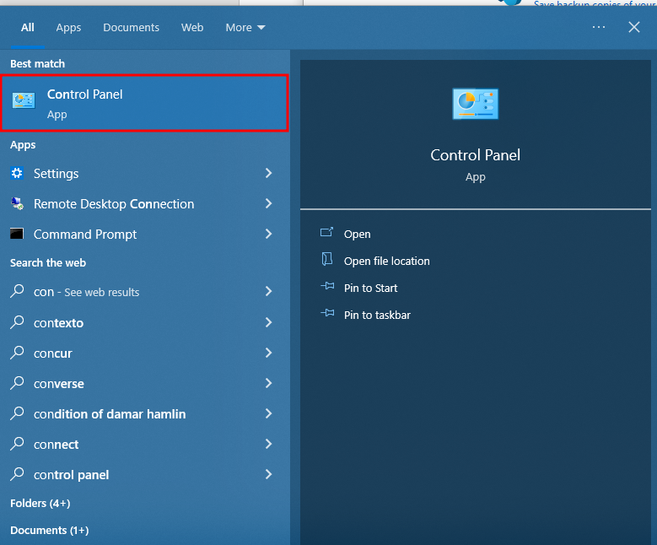Open the three-dots options menu

pos(598,27)
